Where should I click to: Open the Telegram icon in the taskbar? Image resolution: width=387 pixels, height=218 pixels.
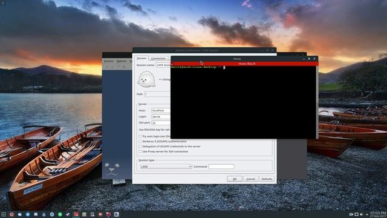coord(28,214)
